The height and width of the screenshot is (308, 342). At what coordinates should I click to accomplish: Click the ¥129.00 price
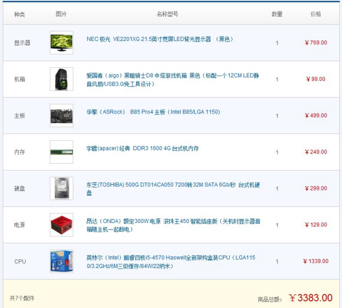(x=316, y=225)
